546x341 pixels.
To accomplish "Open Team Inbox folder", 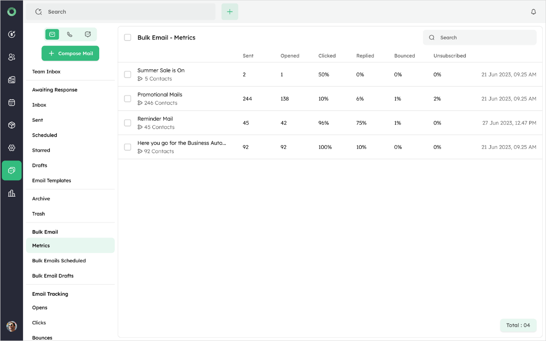I will pyautogui.click(x=46, y=72).
